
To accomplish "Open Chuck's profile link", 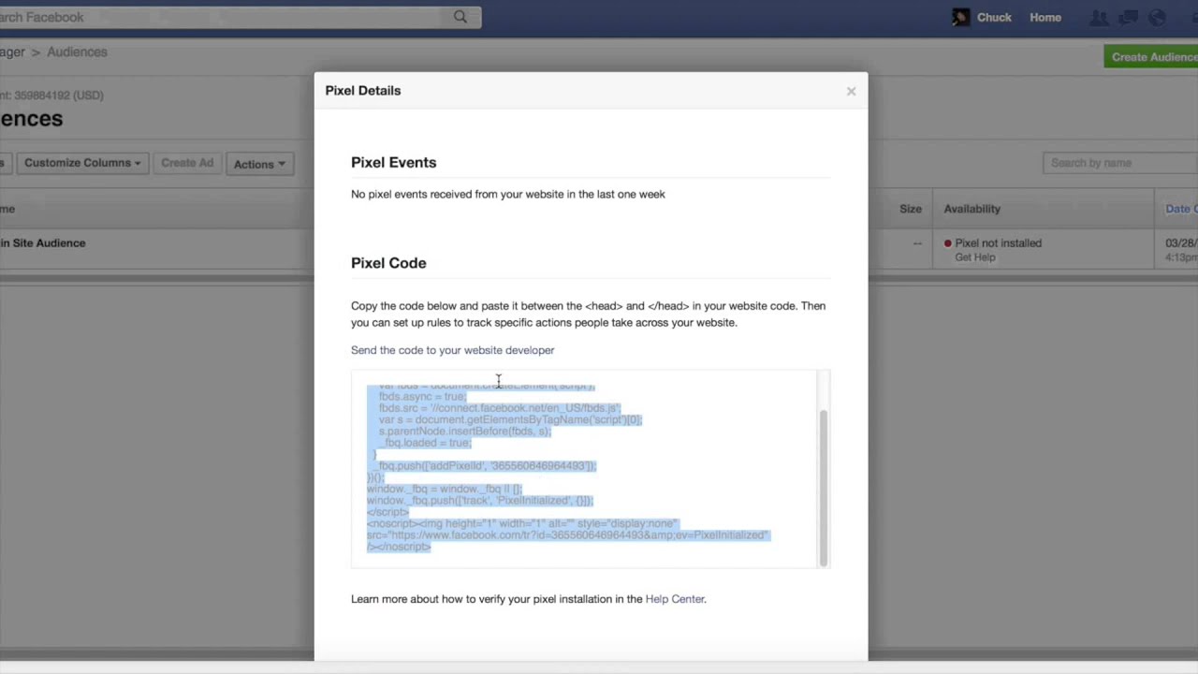I will pyautogui.click(x=994, y=17).
